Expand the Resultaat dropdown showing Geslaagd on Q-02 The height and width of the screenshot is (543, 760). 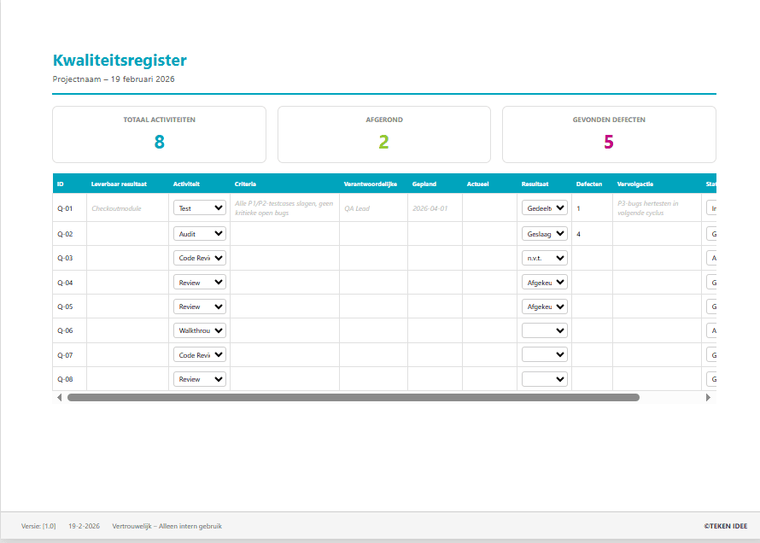coord(544,232)
